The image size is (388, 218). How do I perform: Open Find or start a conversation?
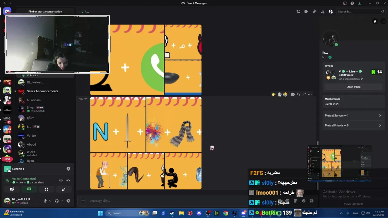(45, 12)
